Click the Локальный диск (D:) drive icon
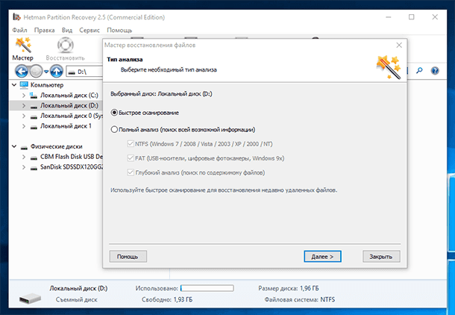 tap(34, 106)
